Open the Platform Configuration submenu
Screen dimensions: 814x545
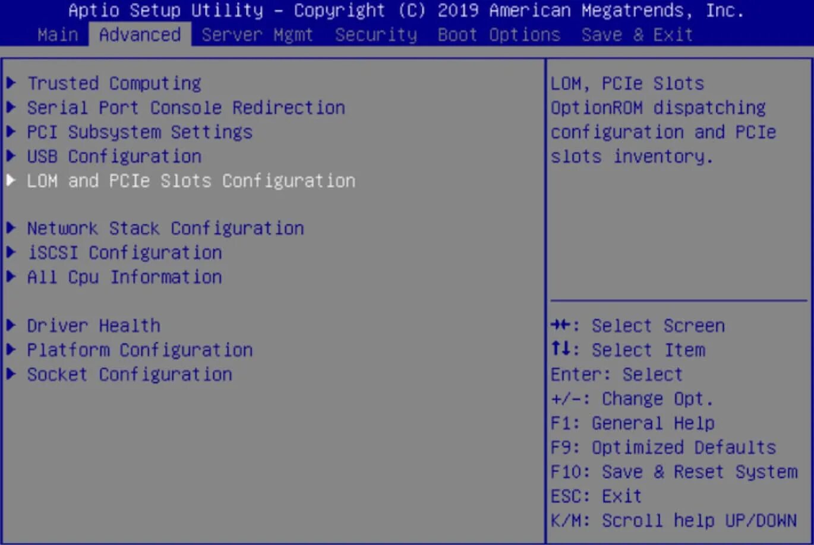(140, 350)
